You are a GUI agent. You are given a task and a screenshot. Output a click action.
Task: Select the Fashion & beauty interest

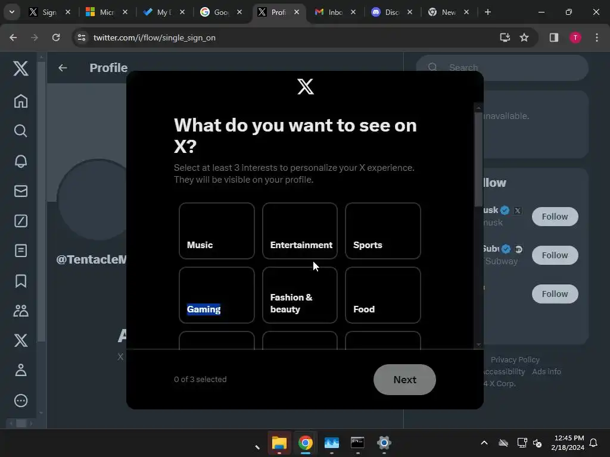[300, 295]
